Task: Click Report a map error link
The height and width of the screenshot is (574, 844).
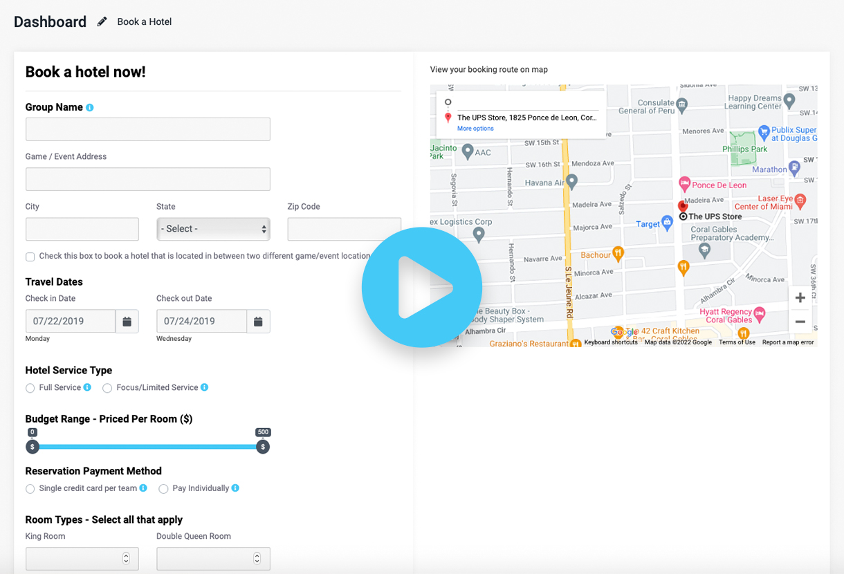Action: pos(787,342)
